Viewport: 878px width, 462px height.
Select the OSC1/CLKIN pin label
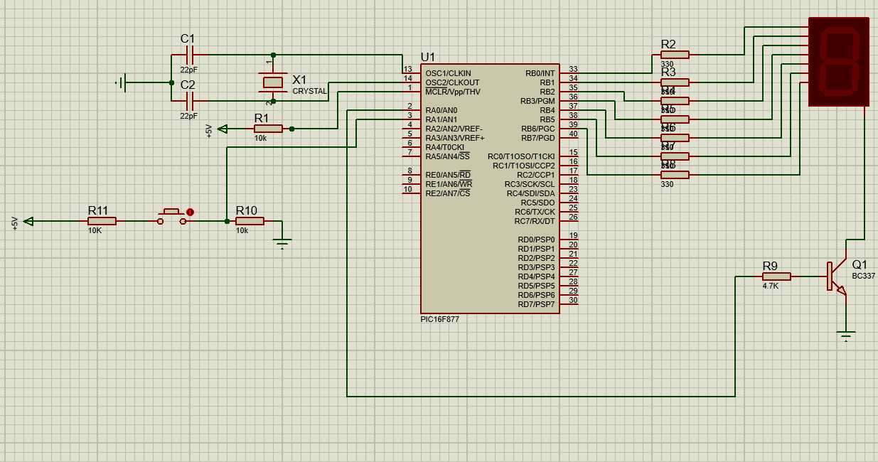pos(448,73)
